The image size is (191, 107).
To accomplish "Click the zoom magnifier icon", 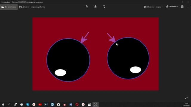I will [x=87, y=7].
